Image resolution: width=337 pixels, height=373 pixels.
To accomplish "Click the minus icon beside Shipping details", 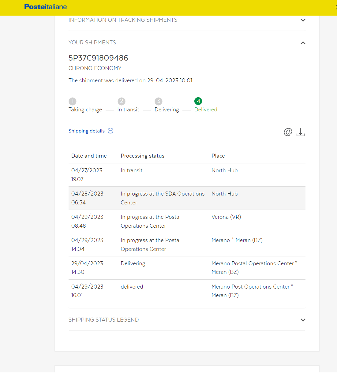I will (x=111, y=131).
